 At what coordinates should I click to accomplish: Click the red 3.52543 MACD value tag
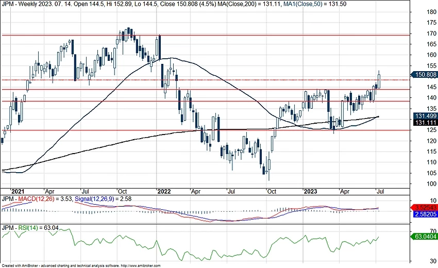(x=425, y=208)
